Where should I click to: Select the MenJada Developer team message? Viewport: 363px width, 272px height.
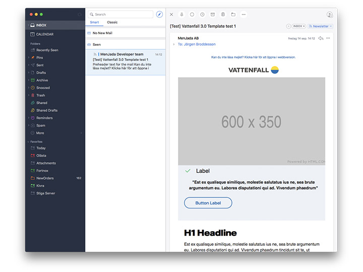(125, 62)
